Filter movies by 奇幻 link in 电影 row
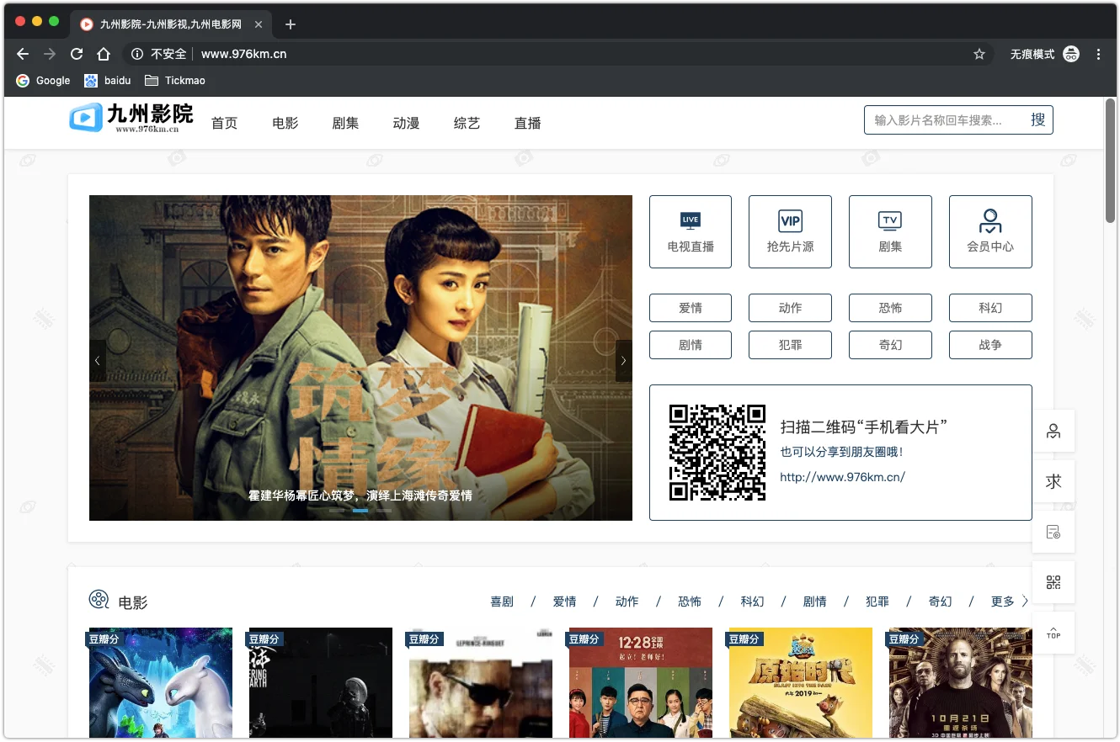The image size is (1120, 742). [940, 602]
